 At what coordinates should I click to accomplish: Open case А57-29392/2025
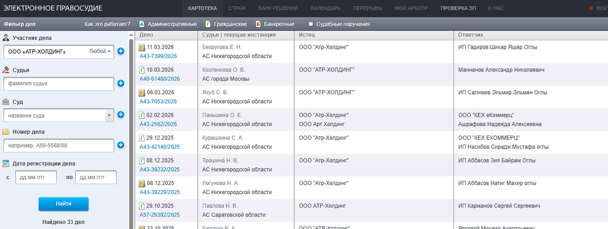click(160, 215)
